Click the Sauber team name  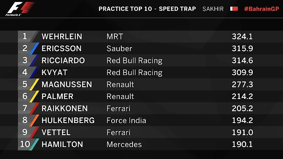(x=119, y=49)
